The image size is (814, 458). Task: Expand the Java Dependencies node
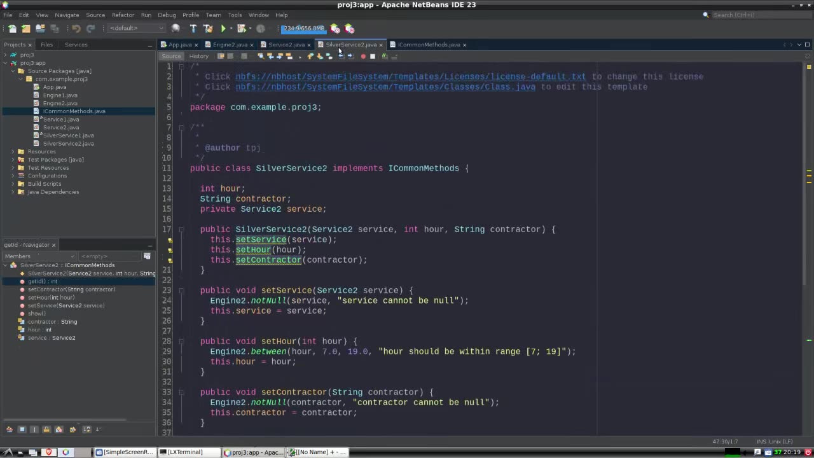13,192
